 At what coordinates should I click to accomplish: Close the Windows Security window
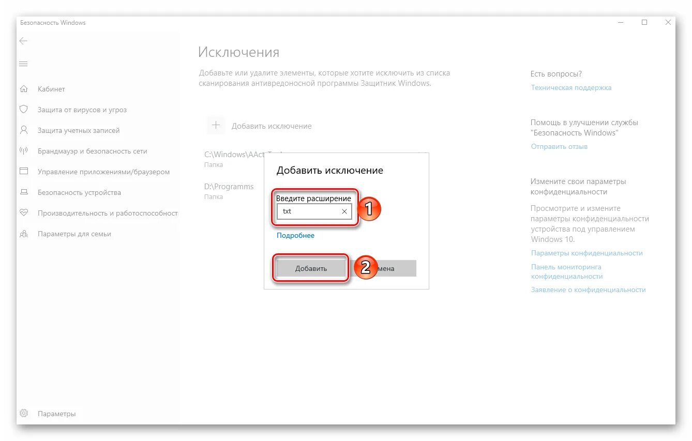point(668,22)
